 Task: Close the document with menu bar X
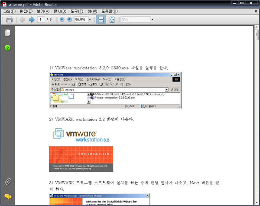coord(256,11)
